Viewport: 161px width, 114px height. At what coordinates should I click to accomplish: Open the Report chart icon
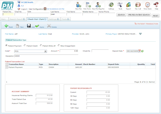coord(128,5)
